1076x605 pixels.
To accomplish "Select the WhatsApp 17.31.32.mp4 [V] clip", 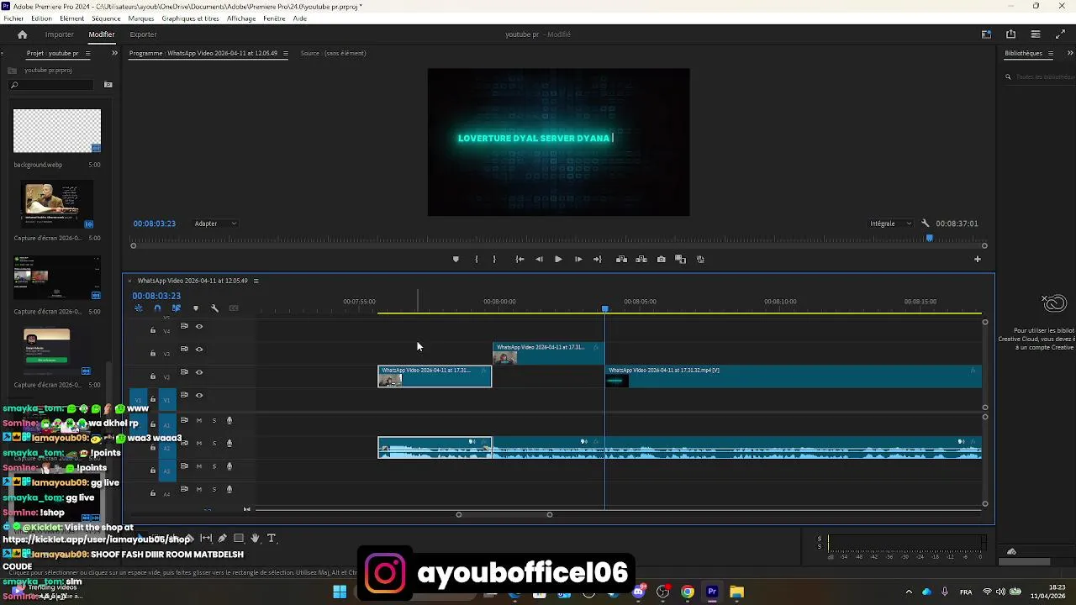I will (x=793, y=376).
